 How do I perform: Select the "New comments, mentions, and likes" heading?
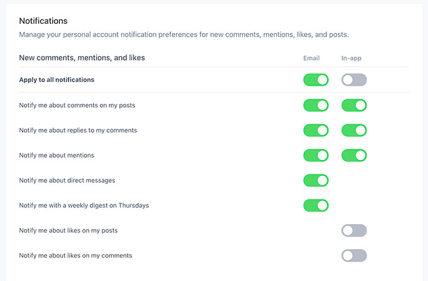(82, 58)
